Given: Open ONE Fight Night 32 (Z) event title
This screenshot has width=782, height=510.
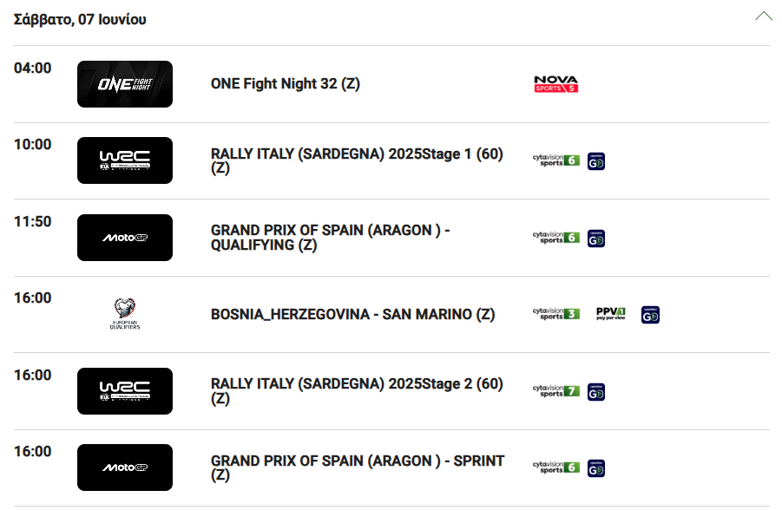Looking at the screenshot, I should coord(286,84).
